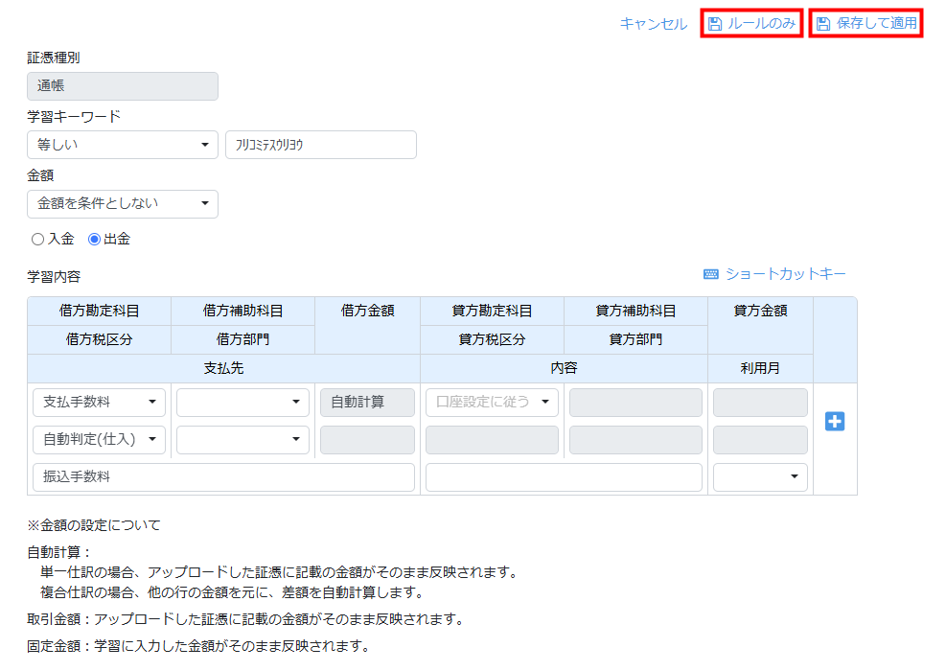The height and width of the screenshot is (671, 946).
Task: Click the floppy disk icon on ルールのみ
Action: 715,24
